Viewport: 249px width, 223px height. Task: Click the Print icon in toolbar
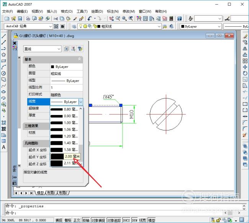coord(28,18)
